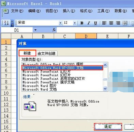The image size is (134, 132).
Task: Select row 1 header
Action: (x=6, y=42)
